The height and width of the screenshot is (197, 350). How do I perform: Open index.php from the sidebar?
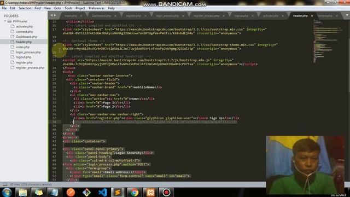click(x=23, y=47)
